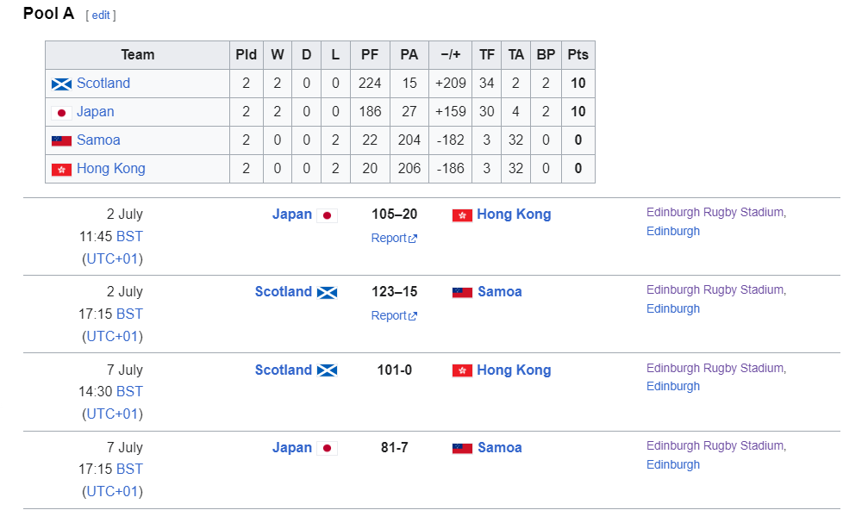This screenshot has width=843, height=510.
Task: Click the Hong Kong flag in standings table
Action: click(x=61, y=170)
